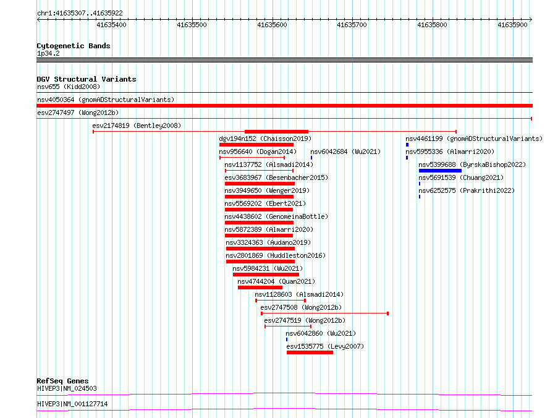Screen dimensions: 550x418
Task: Open variant nsv6252575 (Prakrithi2022)
Action: (467, 190)
